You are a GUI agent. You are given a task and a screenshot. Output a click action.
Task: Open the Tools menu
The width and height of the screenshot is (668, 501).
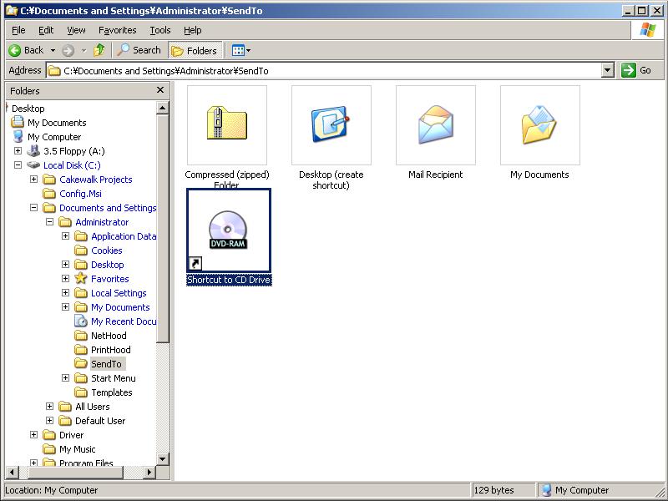click(160, 30)
